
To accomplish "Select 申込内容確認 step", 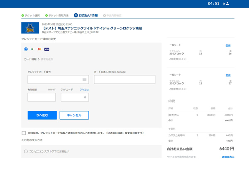I will click(x=112, y=15).
